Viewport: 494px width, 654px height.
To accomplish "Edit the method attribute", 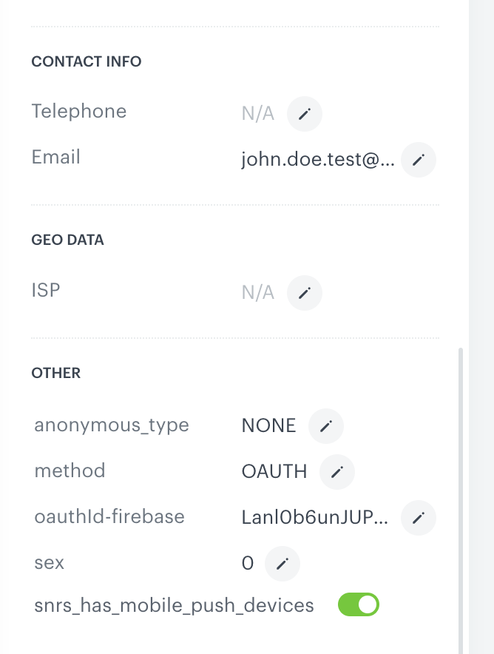I will coord(337,471).
